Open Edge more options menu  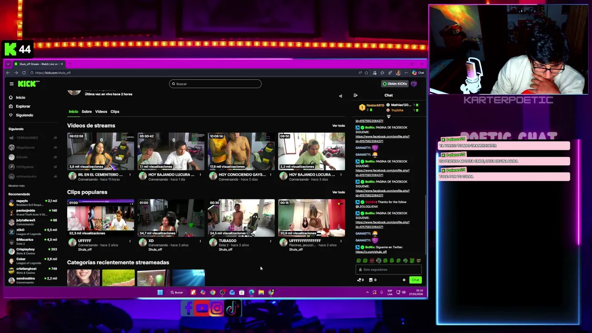click(x=406, y=73)
